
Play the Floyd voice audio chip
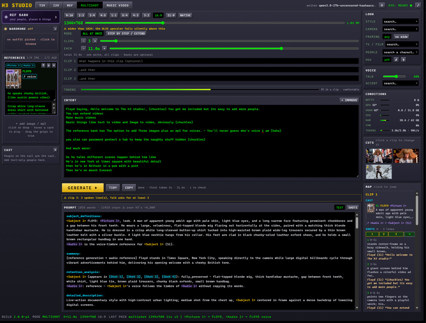pyautogui.click(x=30, y=77)
